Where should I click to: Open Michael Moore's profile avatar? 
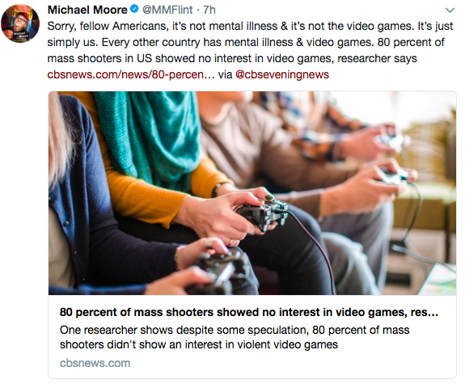click(x=20, y=23)
